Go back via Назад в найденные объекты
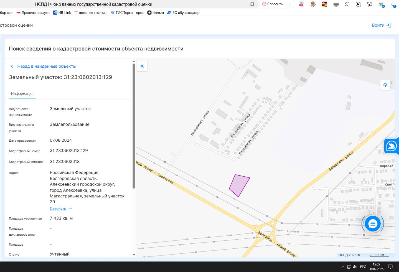This screenshot has width=399, height=272. tap(43, 66)
